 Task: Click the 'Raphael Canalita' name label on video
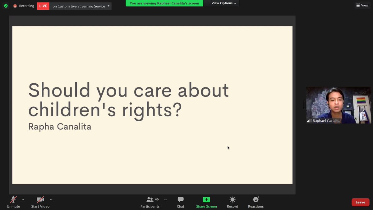click(326, 121)
